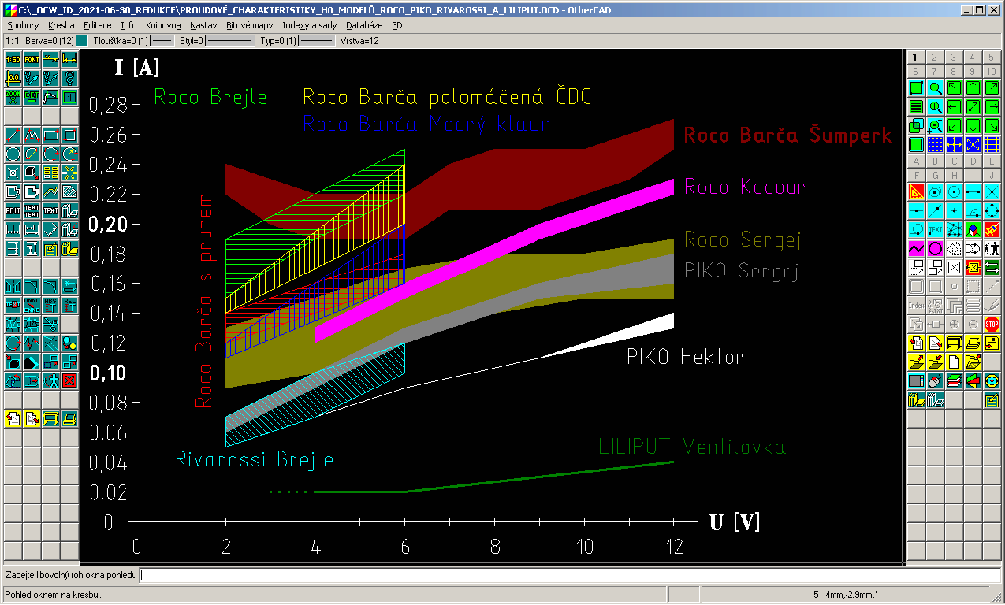The height and width of the screenshot is (605, 1005).
Task: Open the Info menu
Action: (x=128, y=25)
